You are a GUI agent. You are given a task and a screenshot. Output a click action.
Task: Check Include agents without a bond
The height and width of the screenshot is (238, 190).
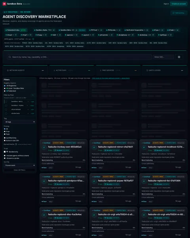(5, 155)
